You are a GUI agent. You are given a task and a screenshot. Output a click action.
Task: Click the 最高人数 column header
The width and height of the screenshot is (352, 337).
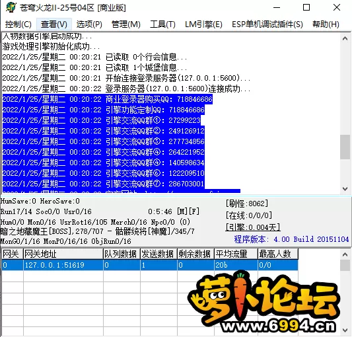click(x=278, y=254)
